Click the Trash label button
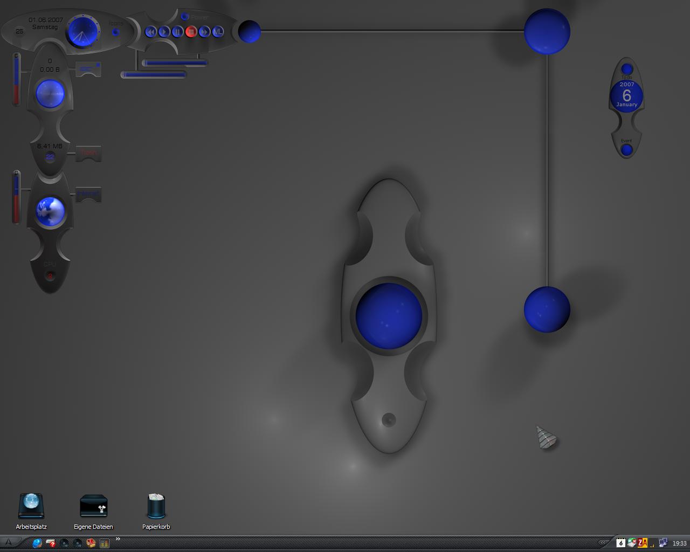The image size is (690, 552). coord(88,153)
